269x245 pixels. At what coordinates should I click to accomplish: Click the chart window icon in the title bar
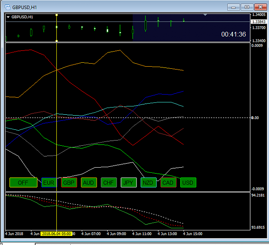[x=7, y=7]
